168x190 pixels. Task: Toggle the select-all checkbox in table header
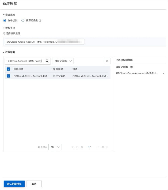point(8,69)
